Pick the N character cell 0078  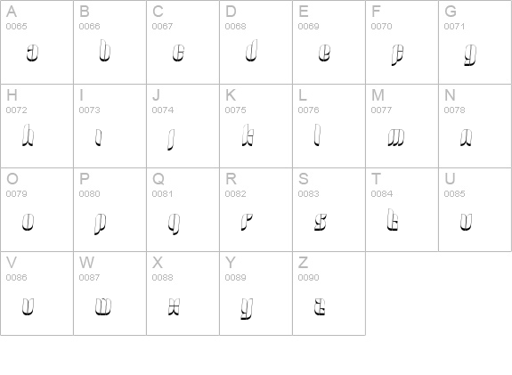[475, 126]
